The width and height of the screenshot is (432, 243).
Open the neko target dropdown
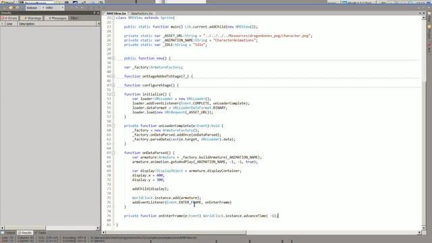54,7
